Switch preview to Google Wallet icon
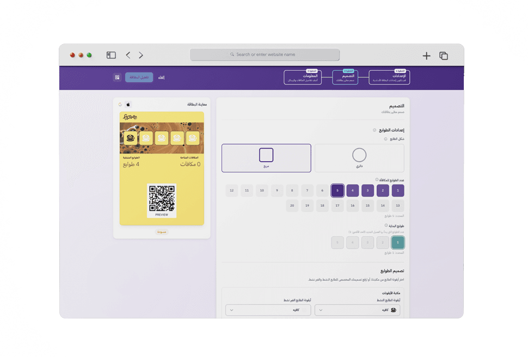Image resolution: width=528 pixels, height=357 pixels. click(x=120, y=104)
